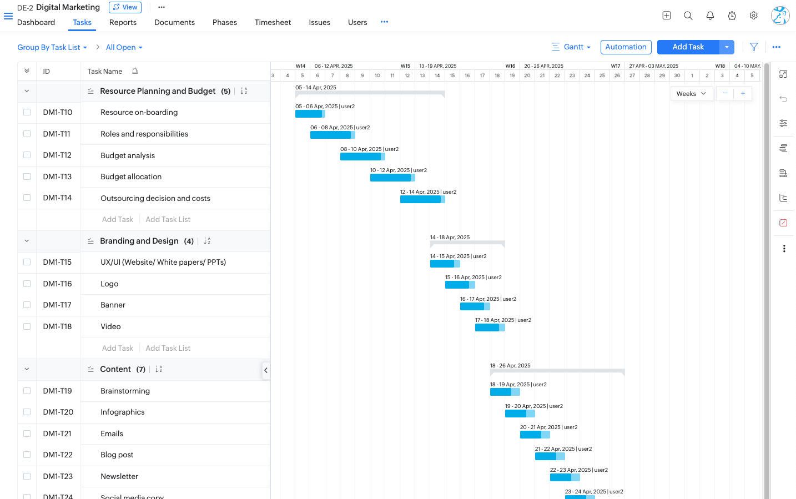Collapse the Content group

[27, 369]
